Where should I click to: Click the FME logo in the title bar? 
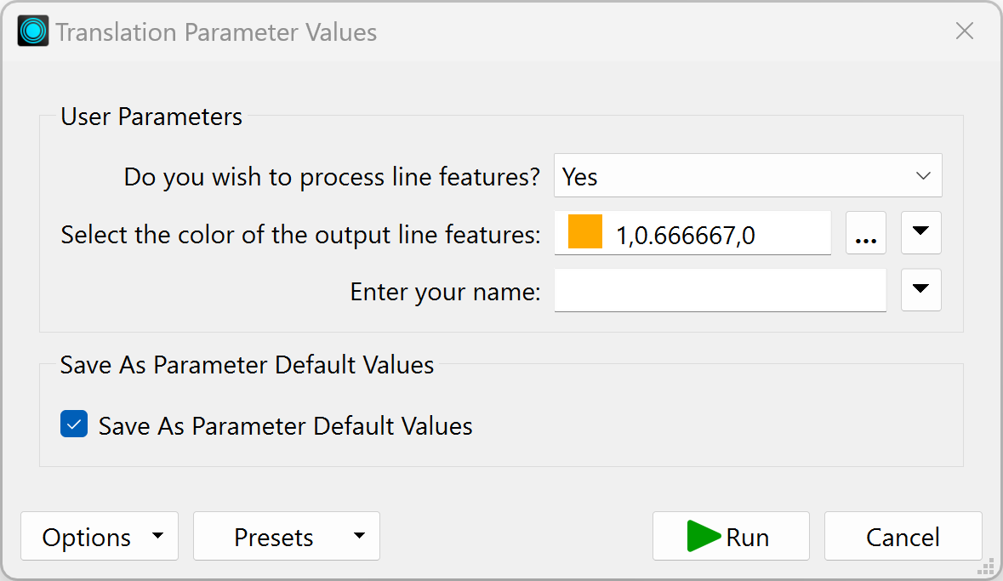click(x=31, y=31)
